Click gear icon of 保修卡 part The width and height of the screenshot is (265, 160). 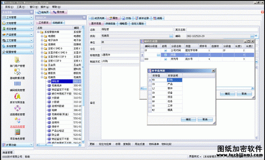(49, 126)
